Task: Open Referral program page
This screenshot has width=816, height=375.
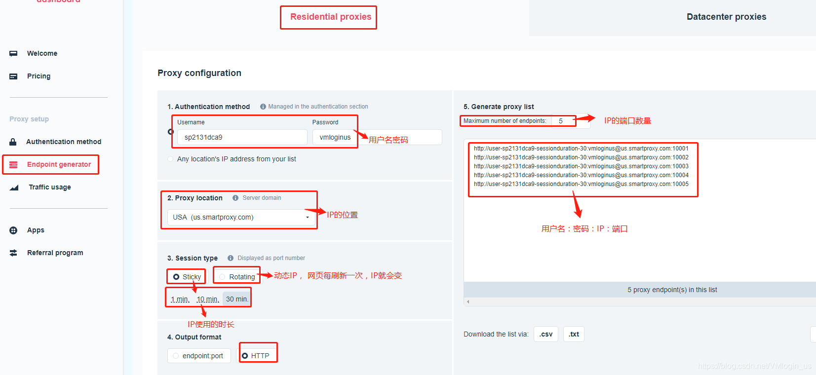Action: [x=55, y=253]
